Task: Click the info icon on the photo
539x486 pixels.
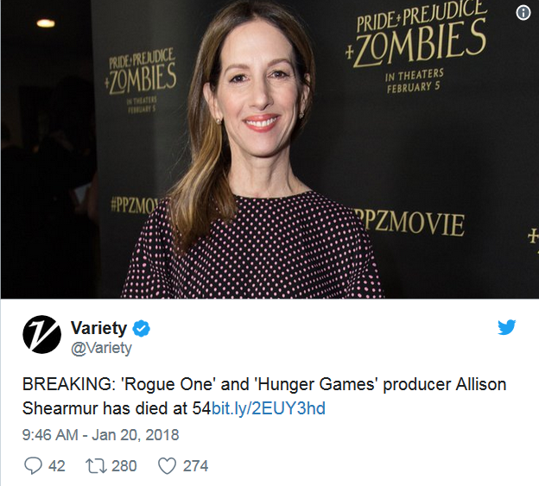Action: pos(523,13)
